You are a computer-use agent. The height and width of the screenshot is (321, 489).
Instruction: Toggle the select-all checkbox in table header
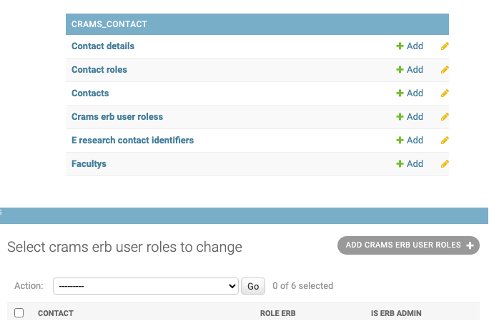pos(19,312)
